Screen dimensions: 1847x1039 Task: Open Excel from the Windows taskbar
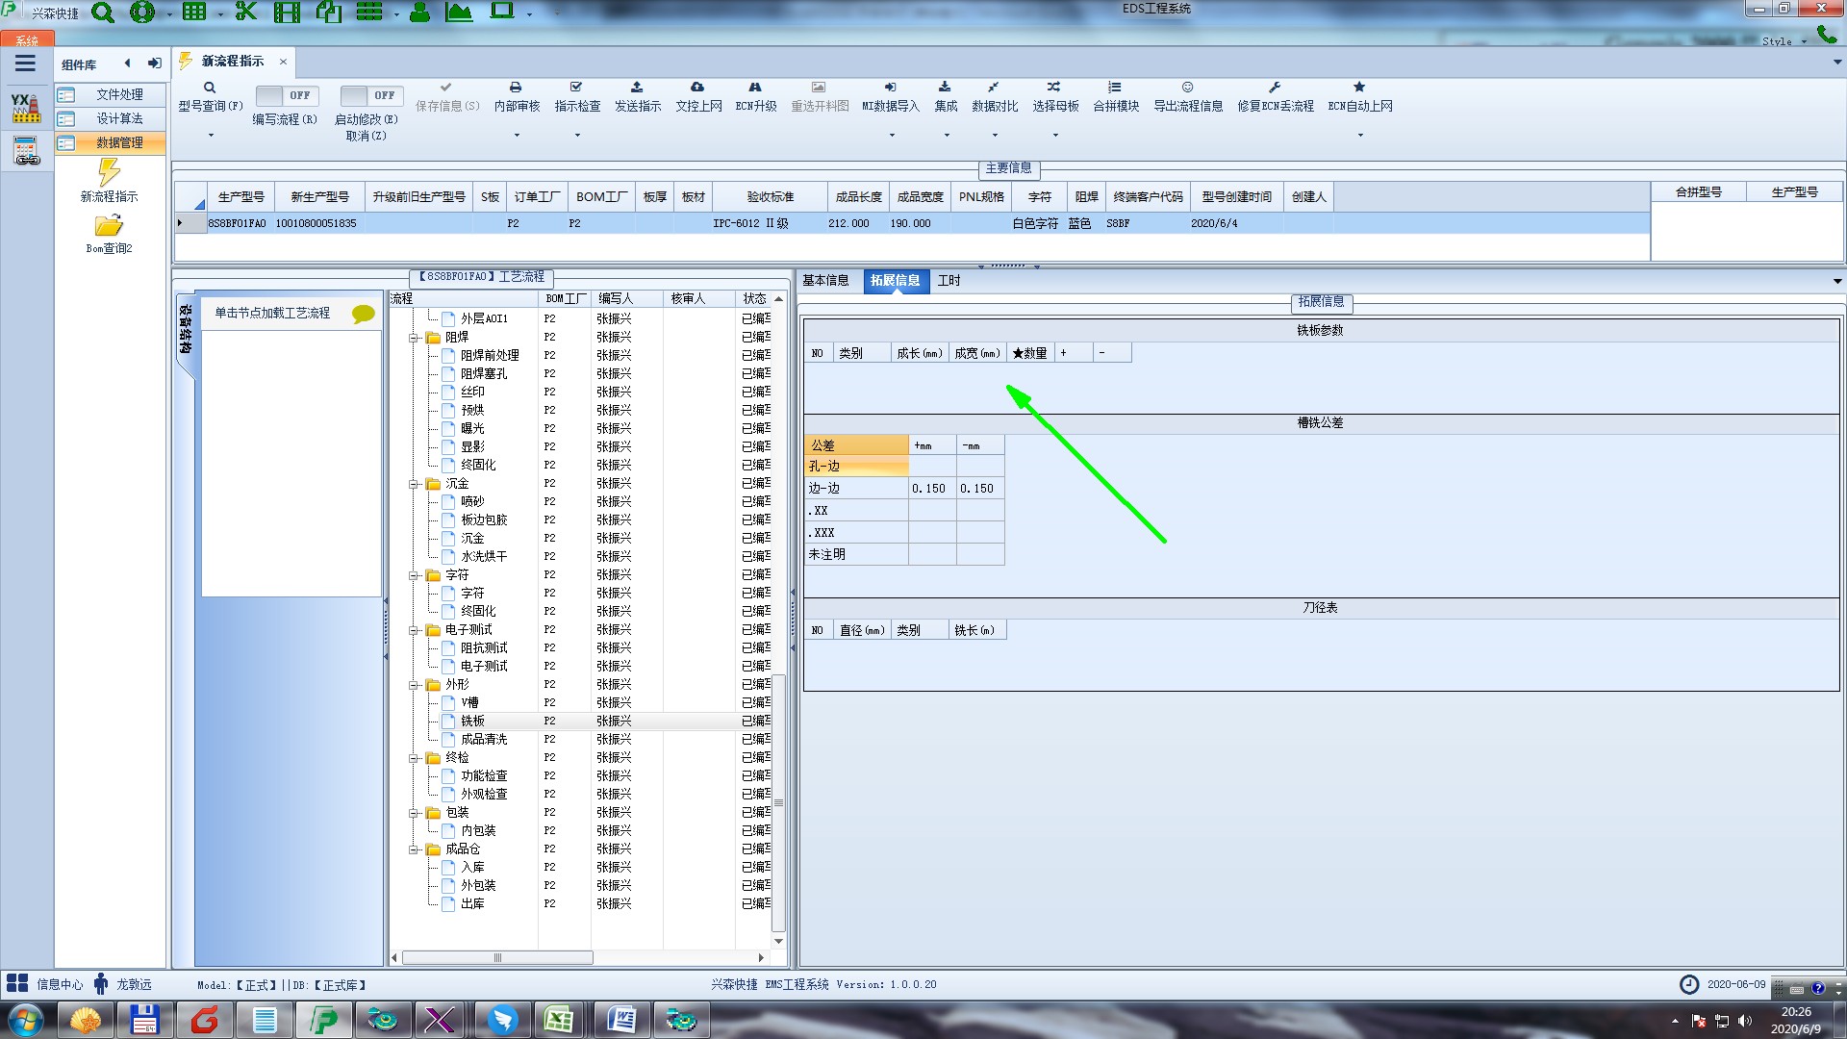[559, 1019]
